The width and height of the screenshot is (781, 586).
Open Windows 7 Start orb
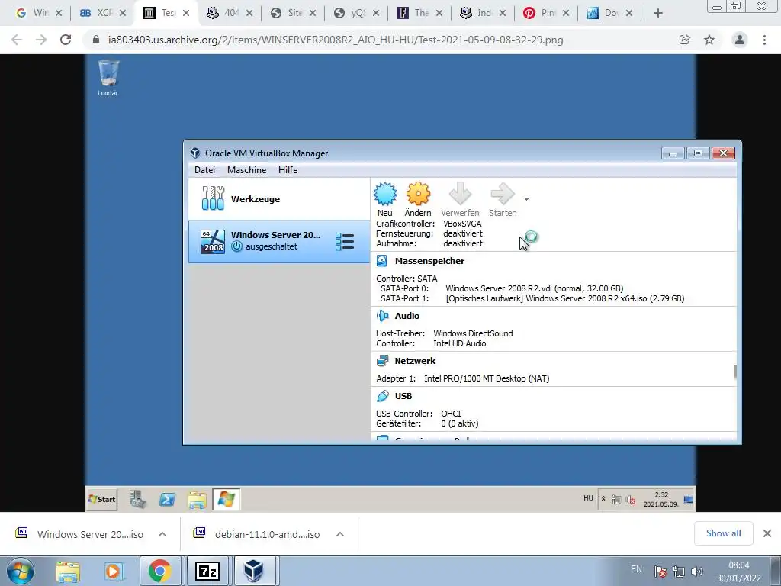tap(21, 571)
